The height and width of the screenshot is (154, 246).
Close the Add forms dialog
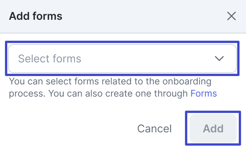tap(232, 16)
